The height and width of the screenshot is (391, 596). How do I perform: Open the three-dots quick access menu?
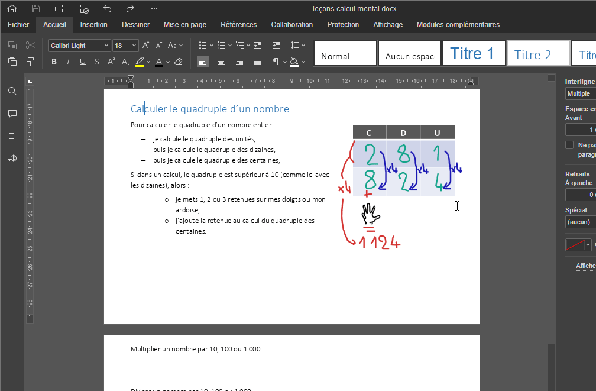pyautogui.click(x=154, y=9)
